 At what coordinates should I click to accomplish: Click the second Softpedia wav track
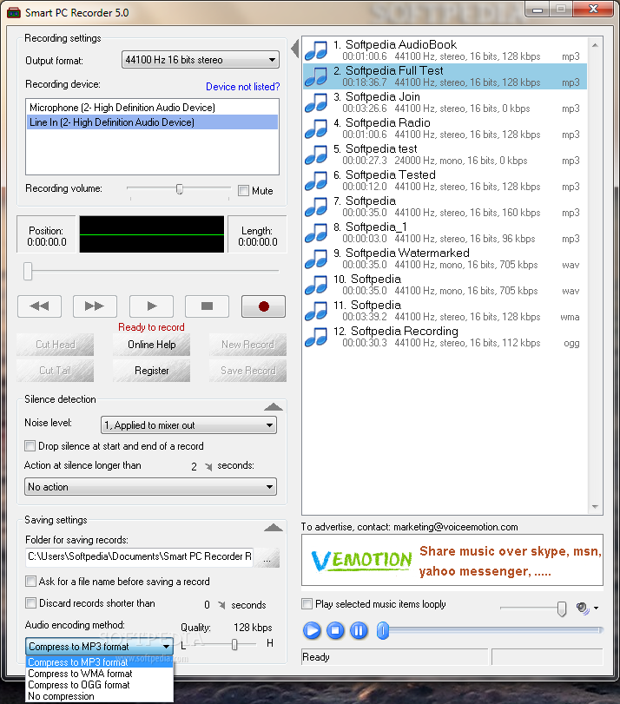pyautogui.click(x=445, y=285)
